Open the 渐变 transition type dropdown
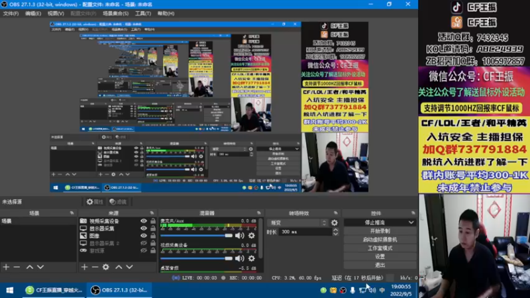 pyautogui.click(x=297, y=223)
